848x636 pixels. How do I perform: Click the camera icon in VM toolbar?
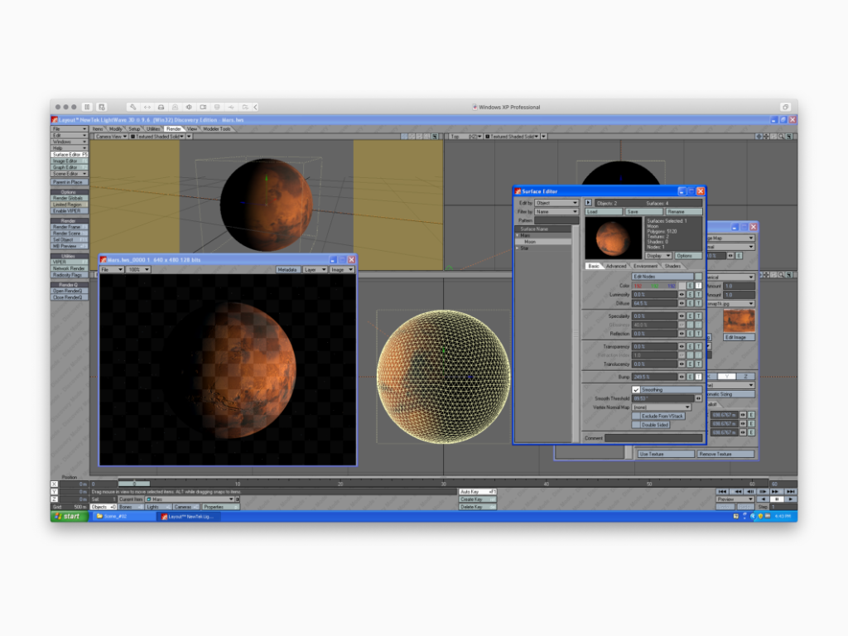(x=203, y=107)
